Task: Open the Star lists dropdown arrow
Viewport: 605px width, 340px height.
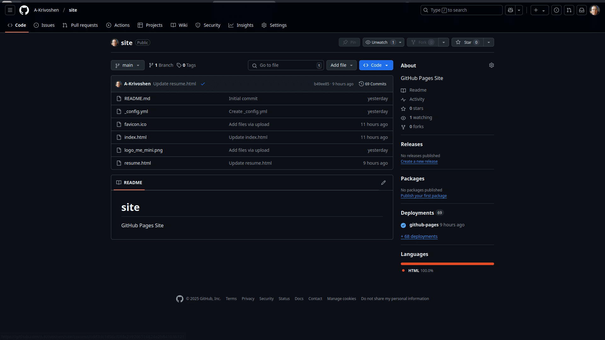Action: click(489, 42)
